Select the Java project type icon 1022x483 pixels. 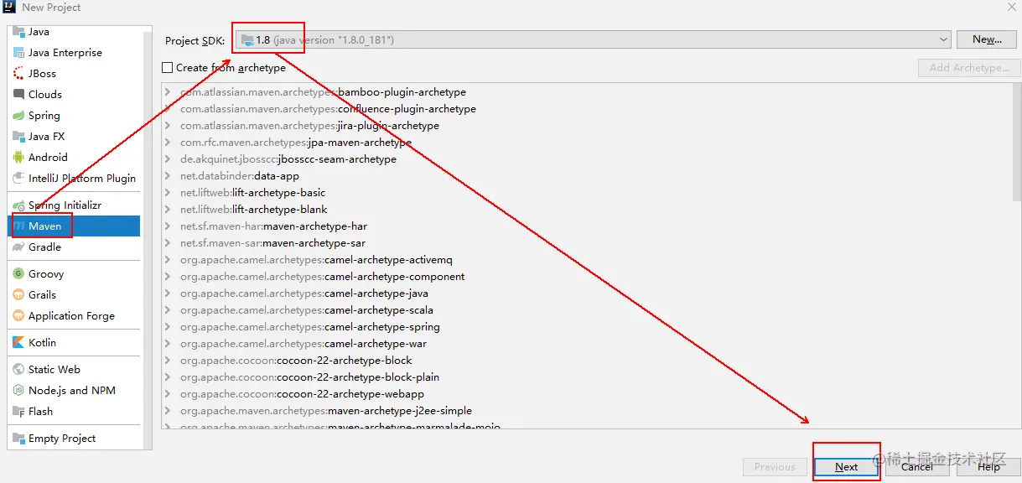19,32
